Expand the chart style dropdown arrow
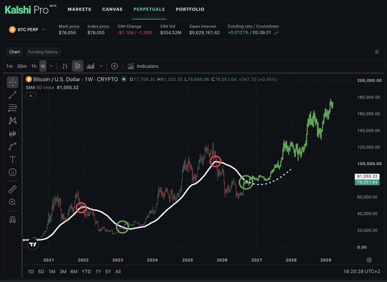 tap(101, 66)
